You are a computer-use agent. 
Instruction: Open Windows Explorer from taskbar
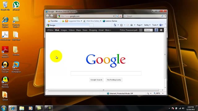coord(22,108)
